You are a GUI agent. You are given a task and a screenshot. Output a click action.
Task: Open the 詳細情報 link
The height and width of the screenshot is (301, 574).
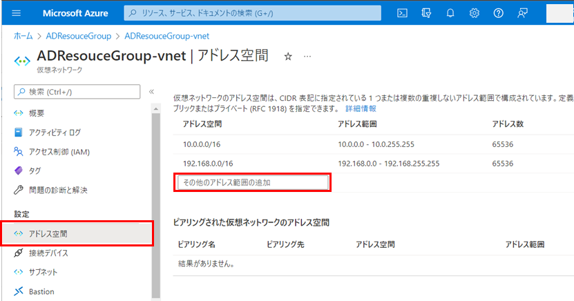pyautogui.click(x=361, y=108)
